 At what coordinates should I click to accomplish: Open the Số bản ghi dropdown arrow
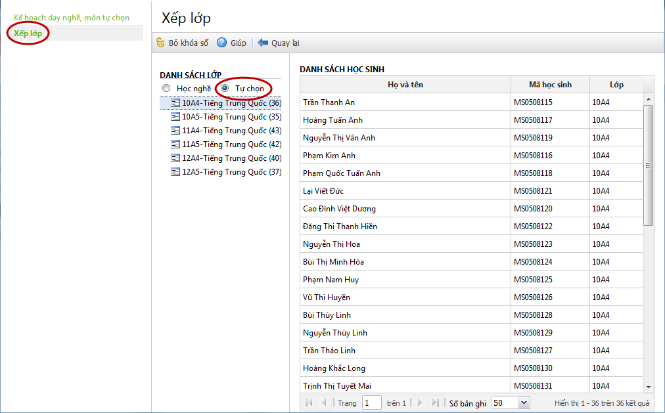pyautogui.click(x=524, y=402)
